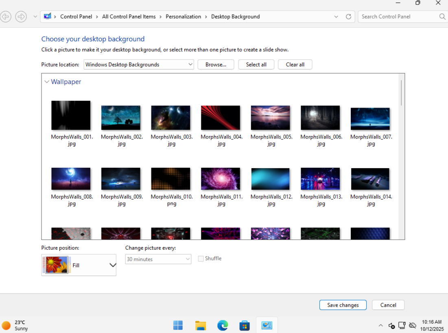Click the Refresh icon in address bar
This screenshot has height=333, width=448.
point(348,17)
